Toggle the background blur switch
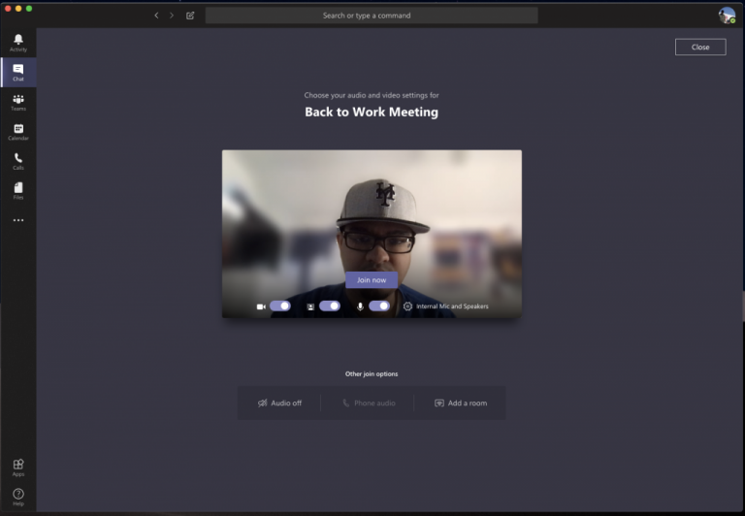The width and height of the screenshot is (745, 516). 329,306
